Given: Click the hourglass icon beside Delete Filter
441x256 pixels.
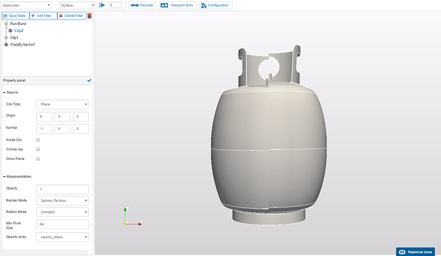Looking at the screenshot, I should click(89, 15).
